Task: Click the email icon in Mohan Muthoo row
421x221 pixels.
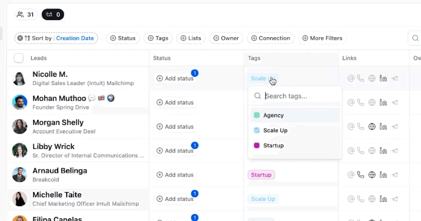Action: tap(351, 103)
